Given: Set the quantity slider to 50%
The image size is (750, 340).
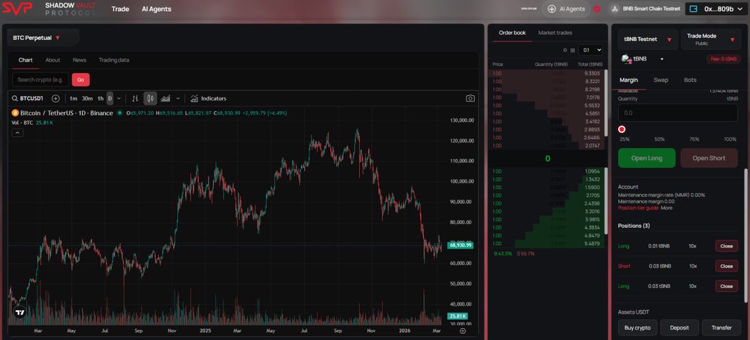Looking at the screenshot, I should (659, 139).
